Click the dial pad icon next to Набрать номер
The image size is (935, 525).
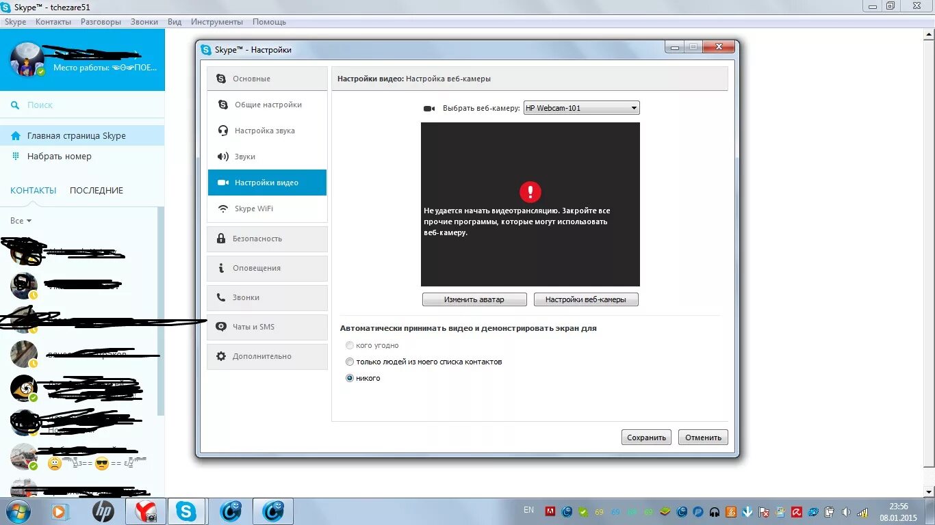click(x=16, y=156)
